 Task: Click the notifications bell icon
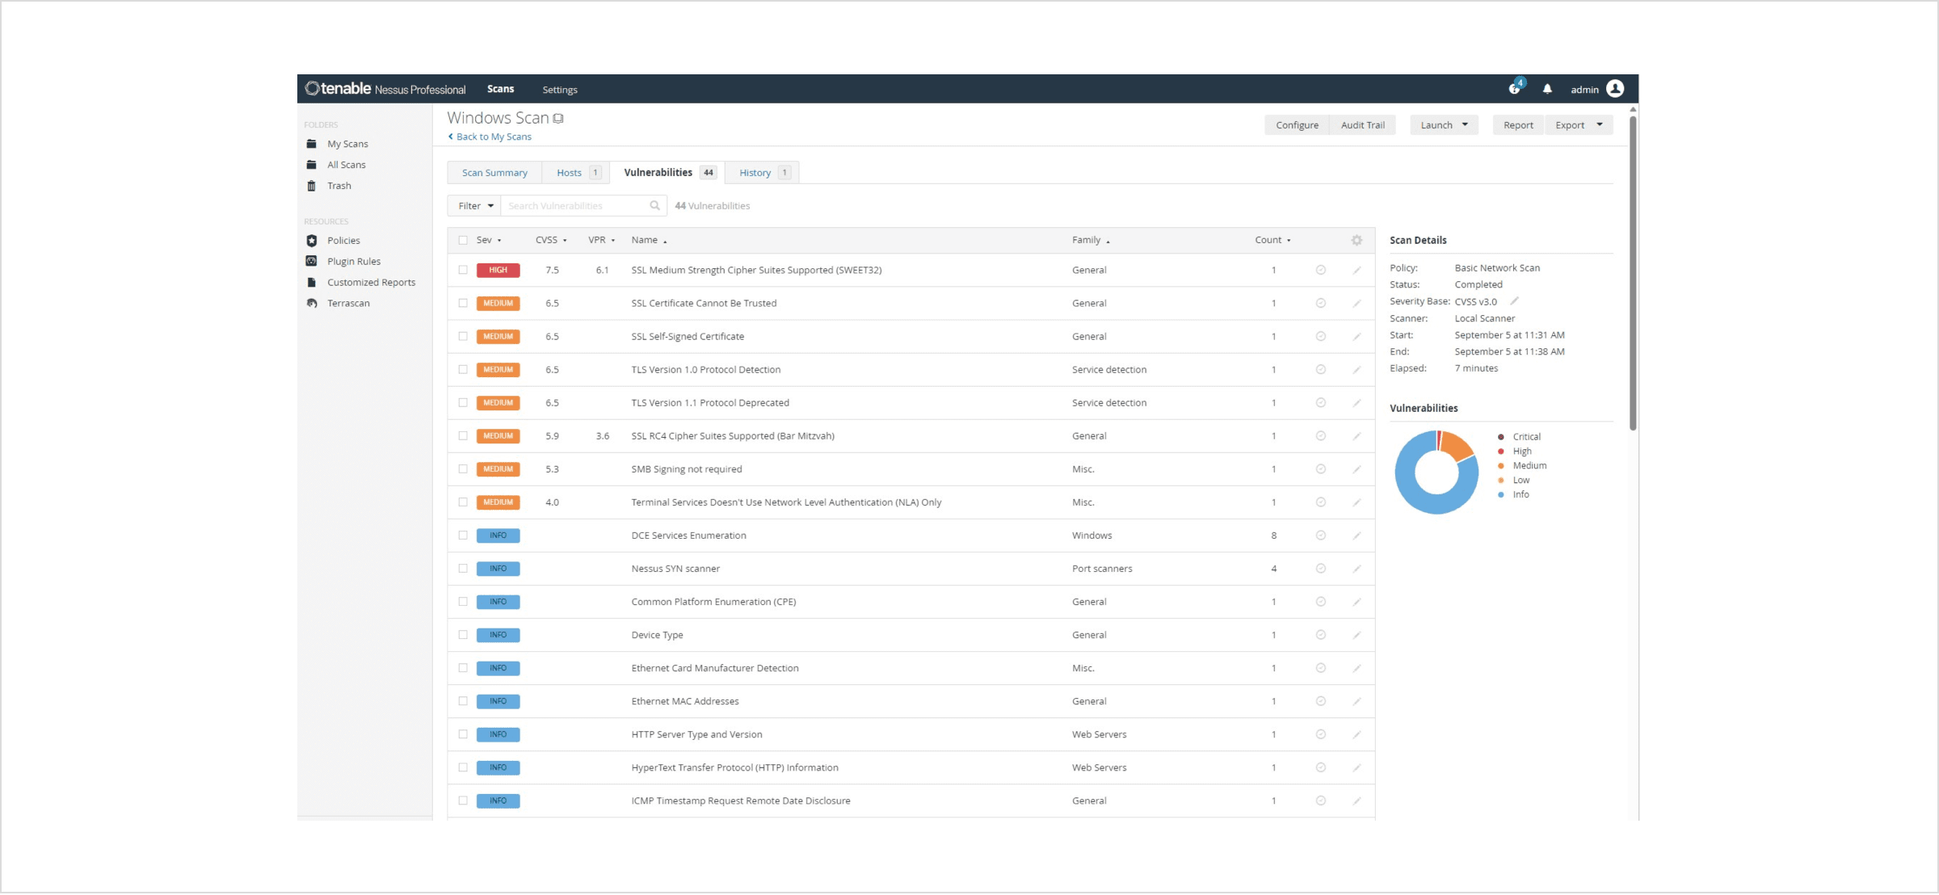pyautogui.click(x=1547, y=89)
